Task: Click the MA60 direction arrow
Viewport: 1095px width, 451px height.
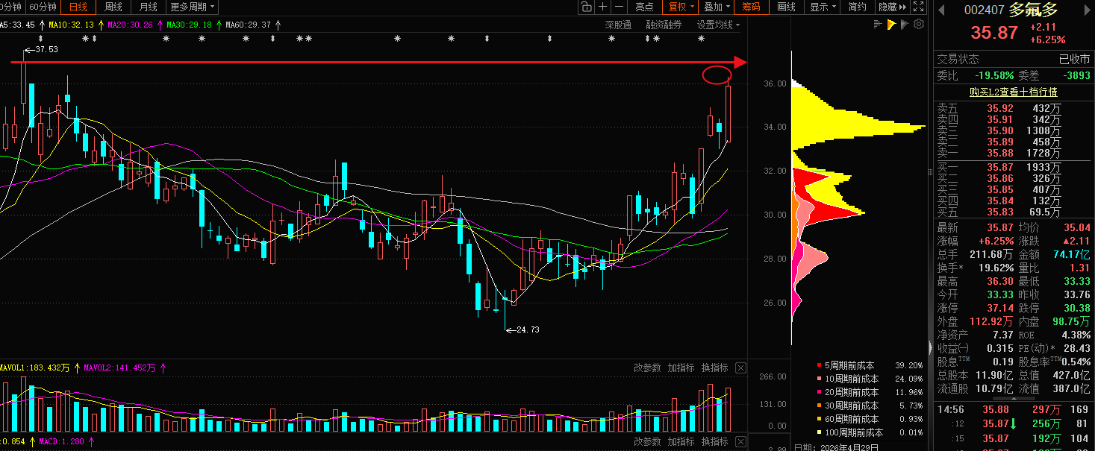Action: click(278, 25)
